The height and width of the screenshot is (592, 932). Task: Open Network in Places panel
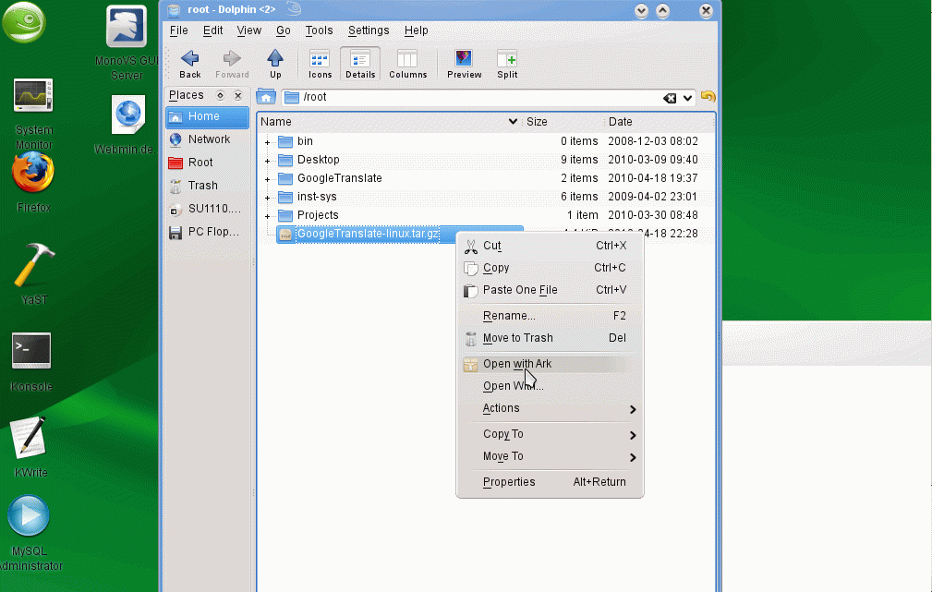[x=208, y=139]
